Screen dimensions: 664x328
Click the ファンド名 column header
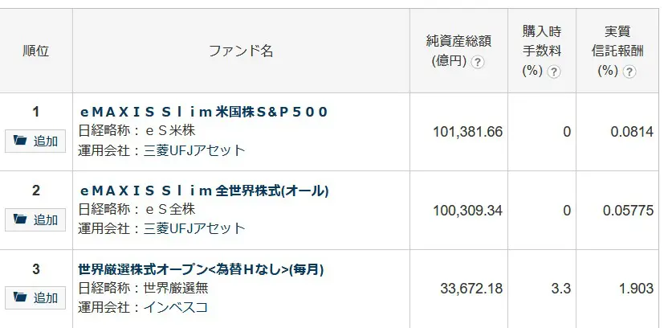pos(241,51)
